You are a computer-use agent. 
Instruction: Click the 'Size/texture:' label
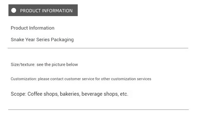point(23,65)
